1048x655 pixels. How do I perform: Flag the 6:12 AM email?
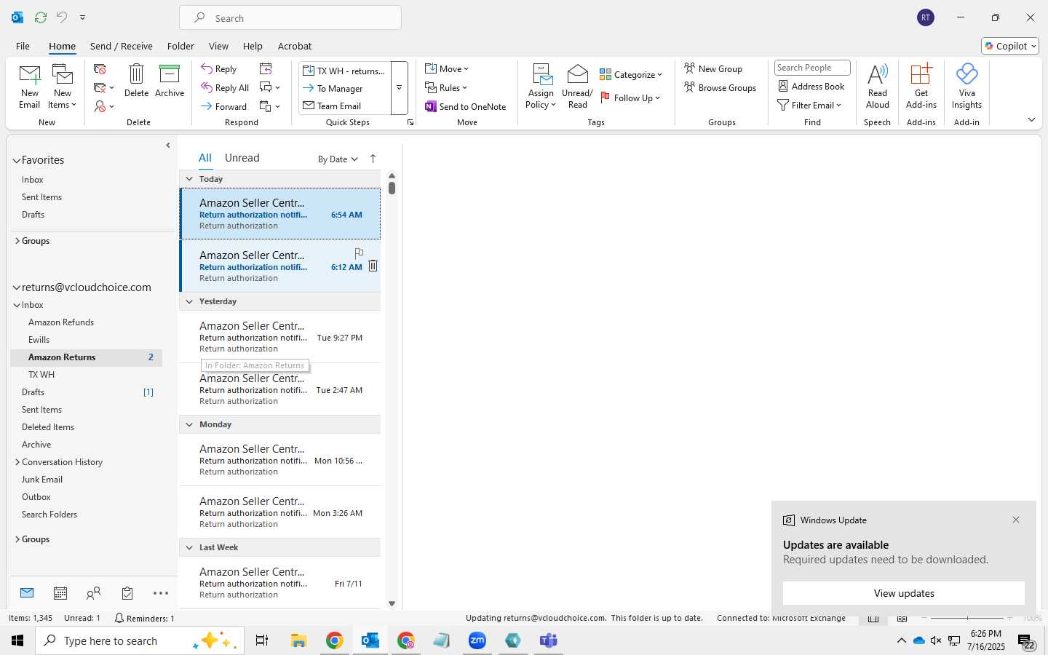(x=359, y=253)
